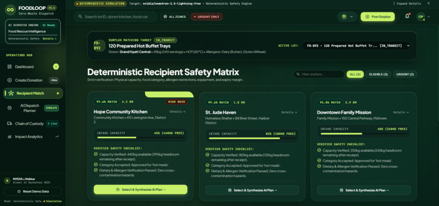Toggle the URGENT ONLY filter
Image resolution: width=439 pixels, height=206 pixels.
206,17
